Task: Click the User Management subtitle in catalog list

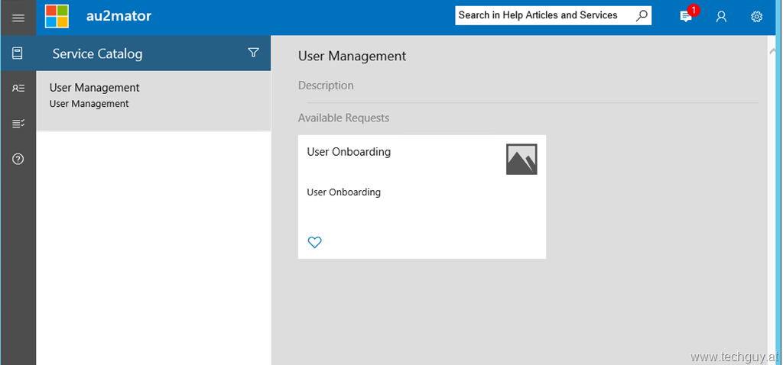Action: coord(89,104)
